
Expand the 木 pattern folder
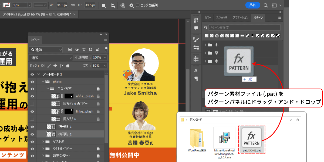[205, 45]
